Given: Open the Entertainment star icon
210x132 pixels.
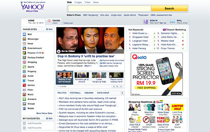Looking at the screenshot, I should click(x=24, y=48).
